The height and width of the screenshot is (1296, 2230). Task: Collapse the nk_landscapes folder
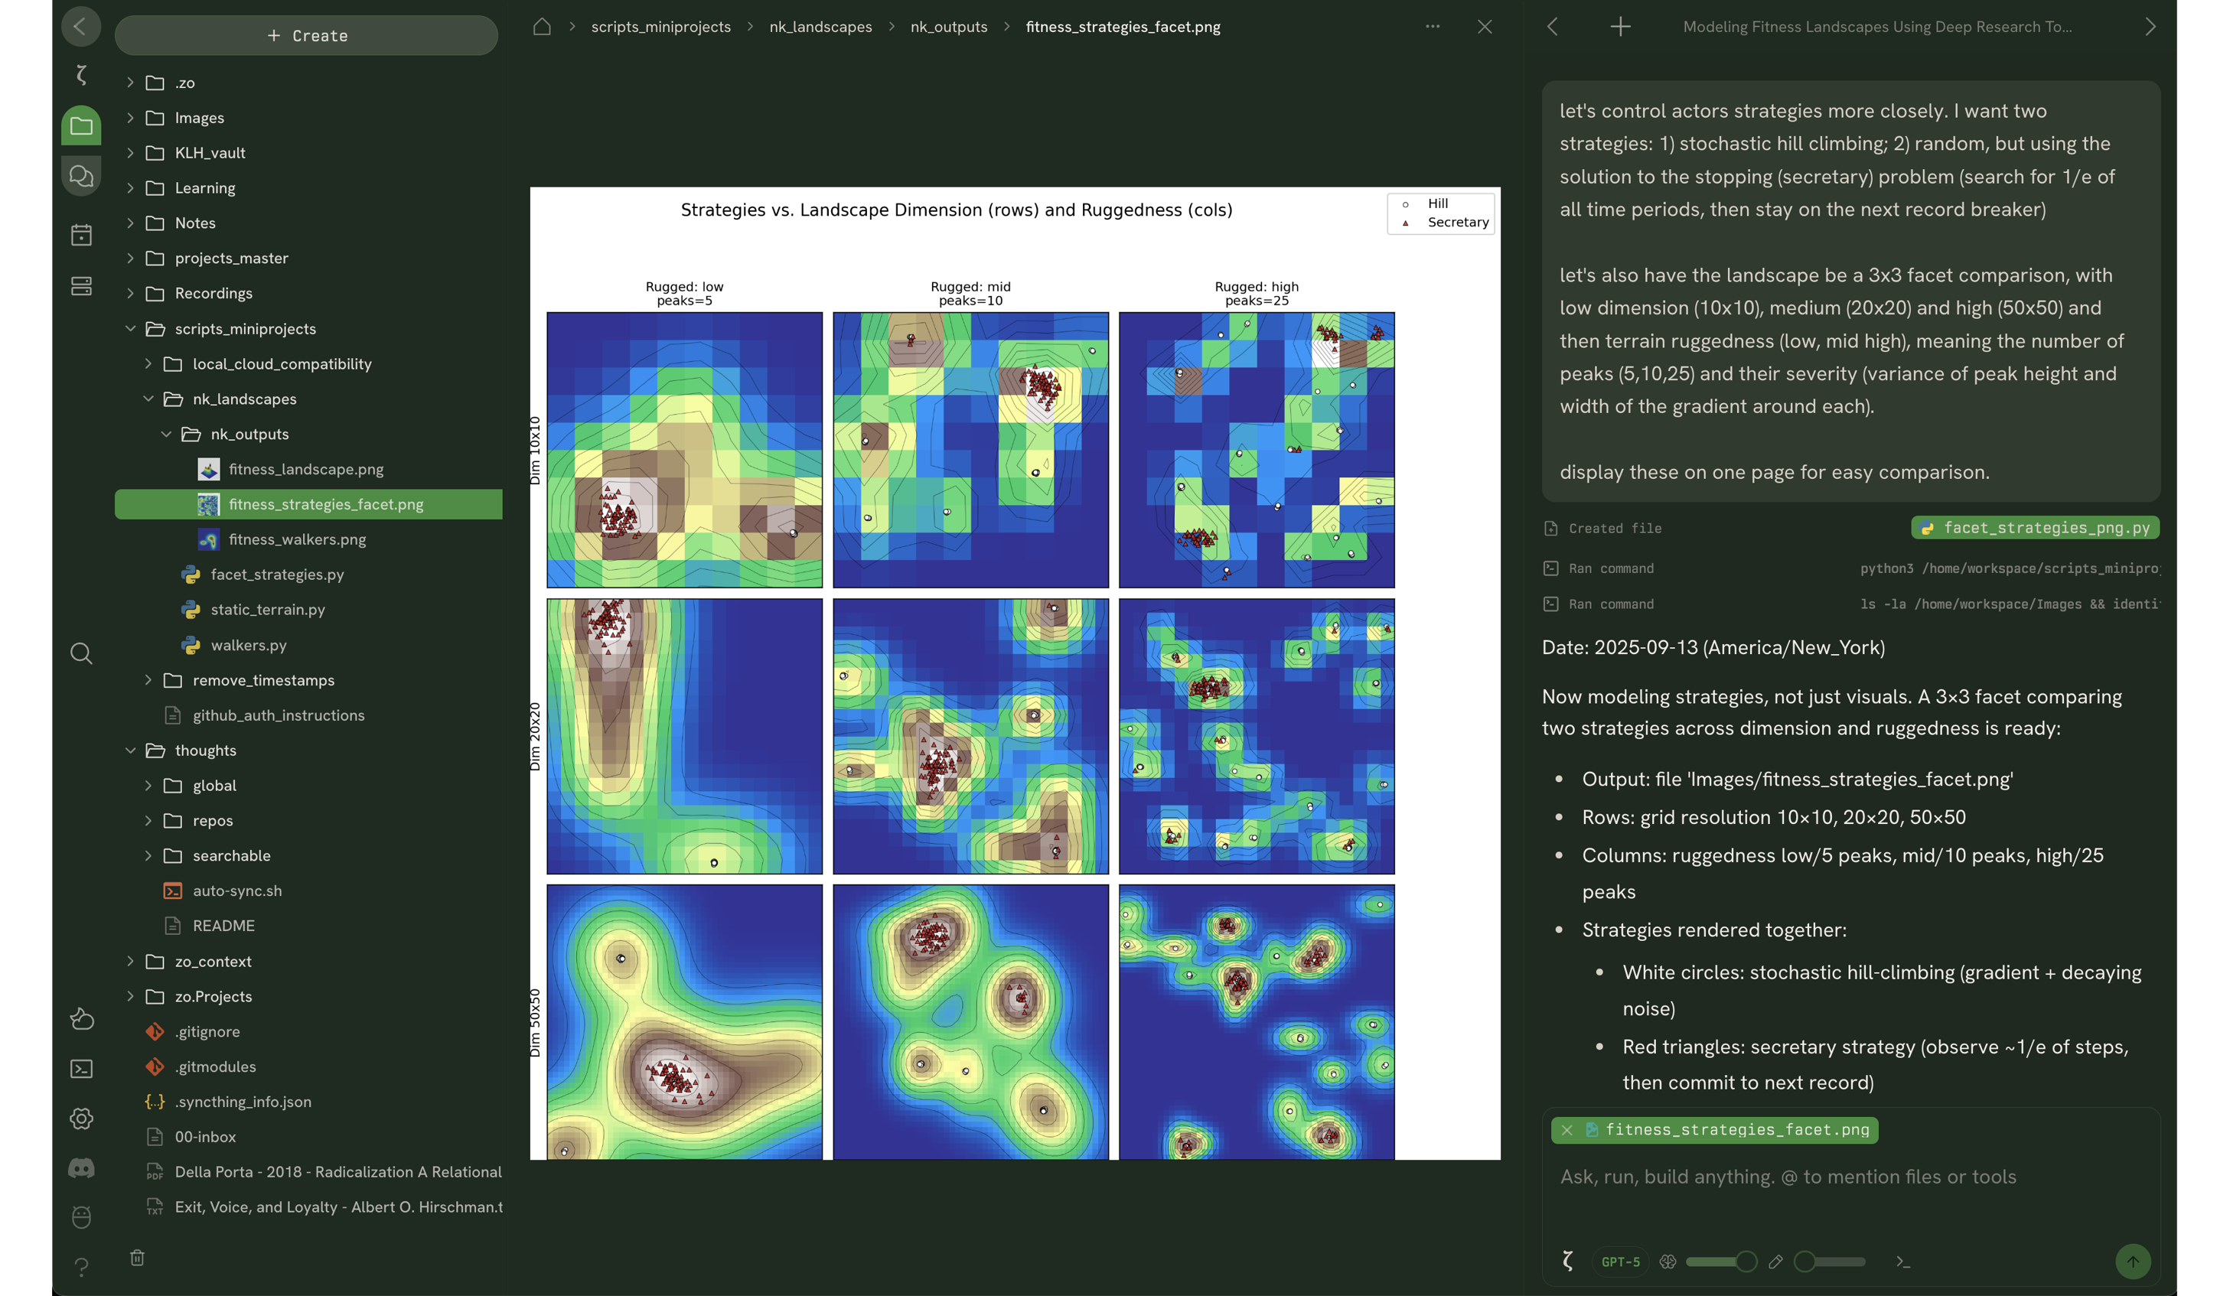(148, 398)
